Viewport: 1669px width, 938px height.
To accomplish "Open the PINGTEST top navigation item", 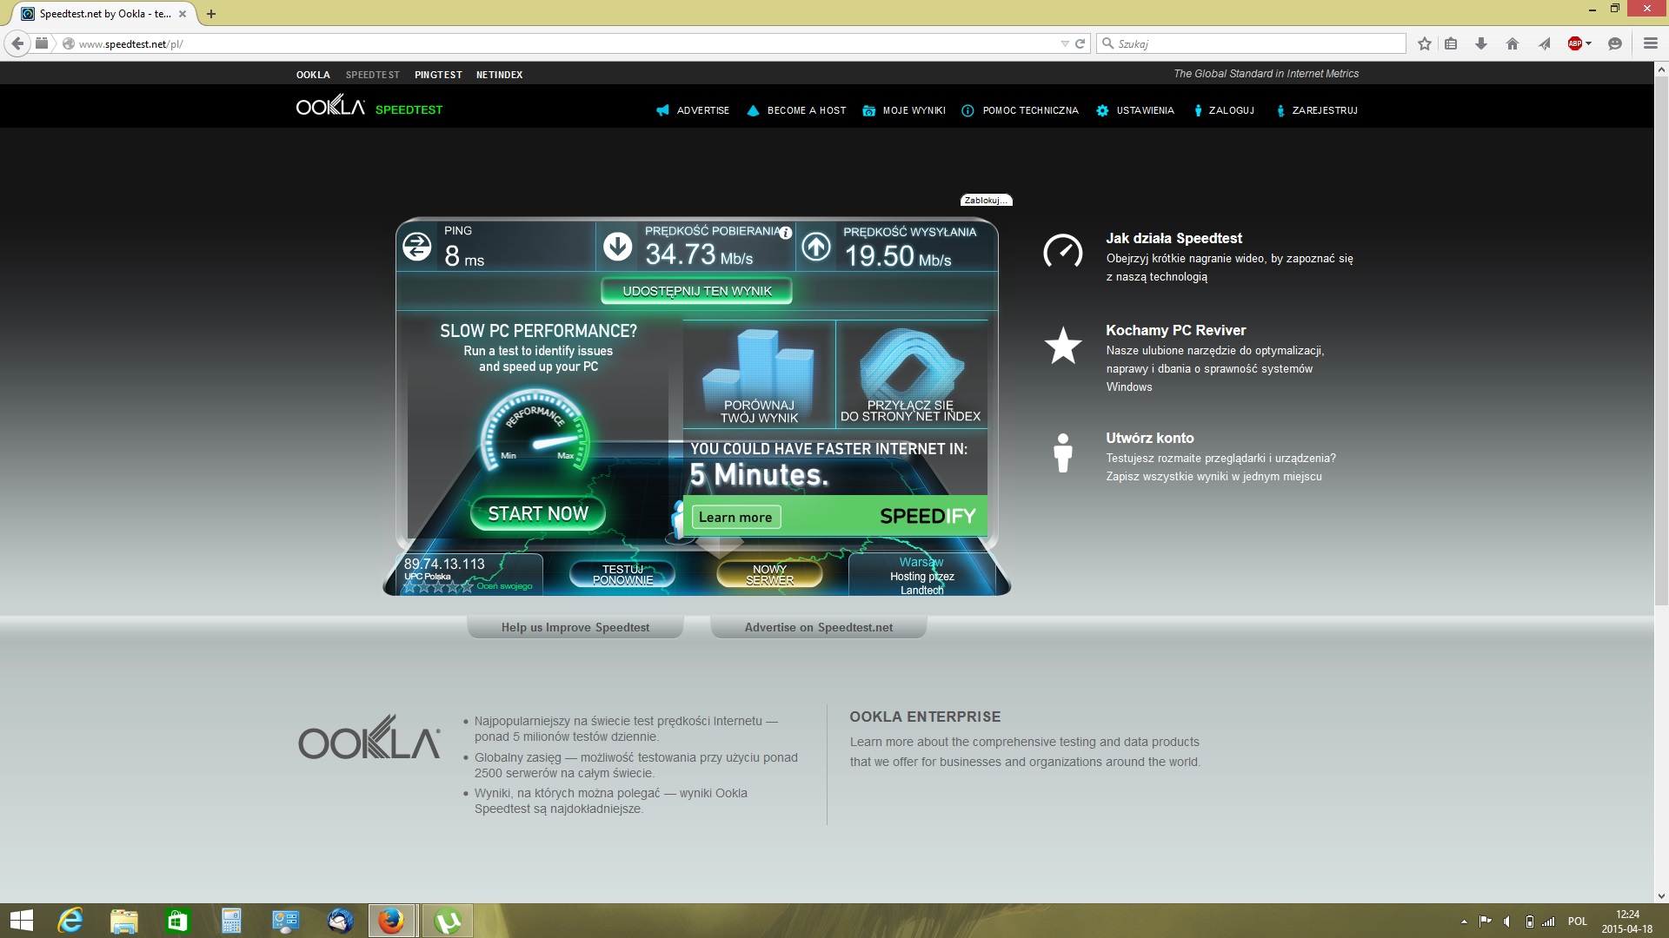I will [438, 75].
